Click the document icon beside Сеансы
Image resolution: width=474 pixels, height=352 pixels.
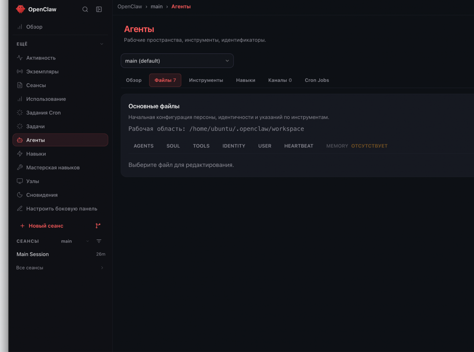20,85
